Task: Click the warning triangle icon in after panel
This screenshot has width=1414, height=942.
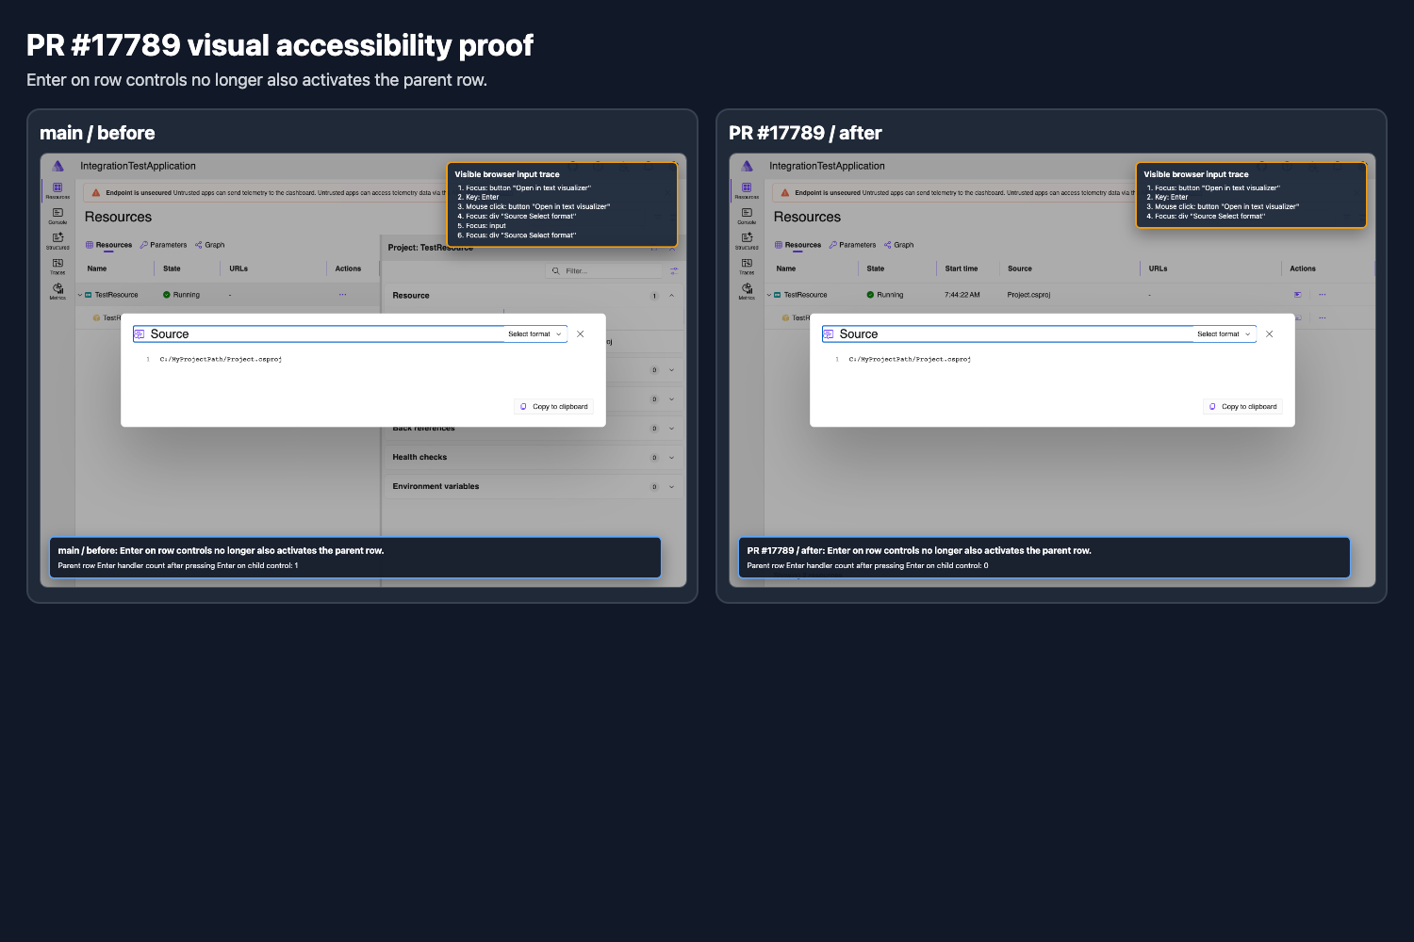Action: [785, 192]
